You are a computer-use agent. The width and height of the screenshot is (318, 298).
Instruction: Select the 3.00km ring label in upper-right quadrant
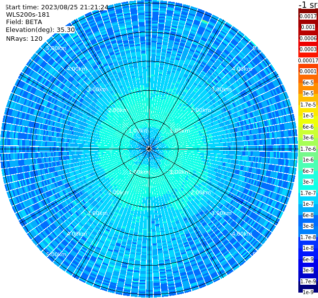[x=221, y=89]
